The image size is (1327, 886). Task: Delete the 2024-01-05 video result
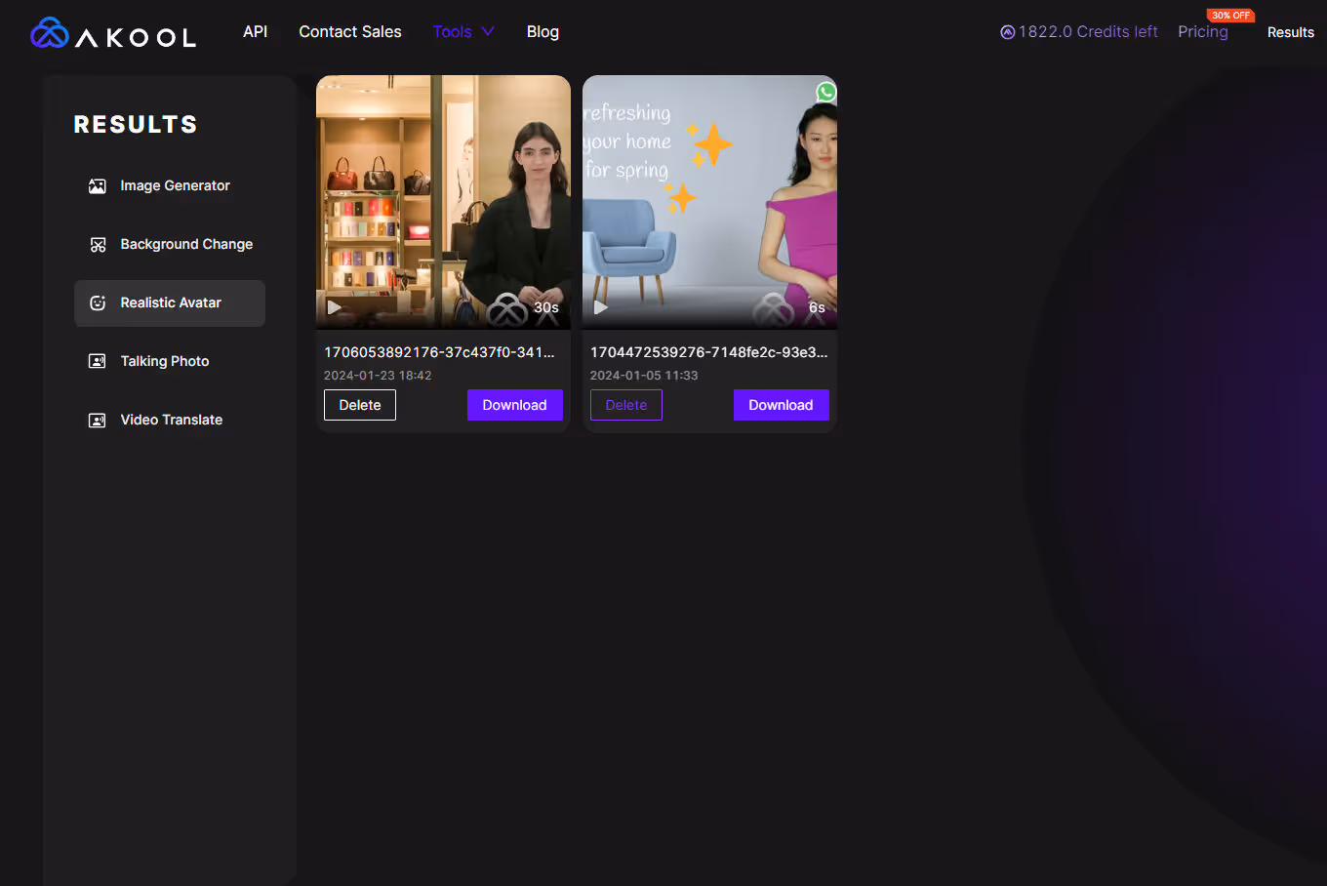[x=626, y=405]
